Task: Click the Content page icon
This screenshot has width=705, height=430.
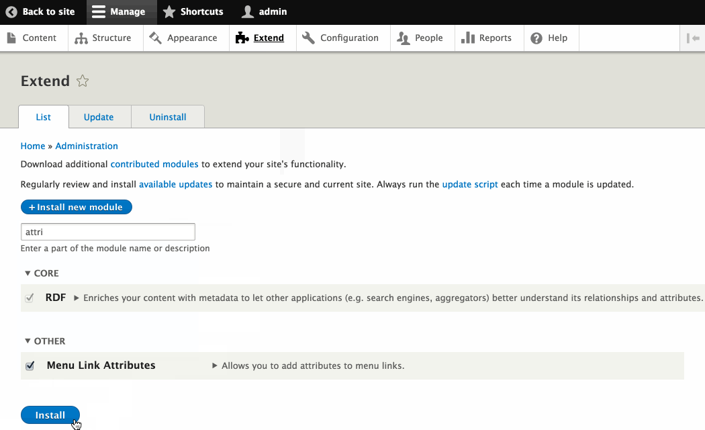Action: (x=11, y=38)
